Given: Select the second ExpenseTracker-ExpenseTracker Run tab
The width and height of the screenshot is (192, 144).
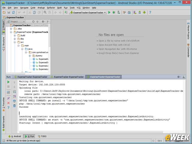Looking at the screenshot, I should (67, 77).
